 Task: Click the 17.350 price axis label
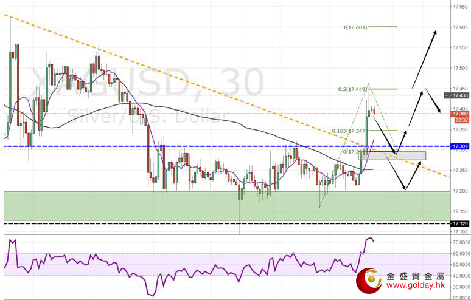click(x=460, y=129)
